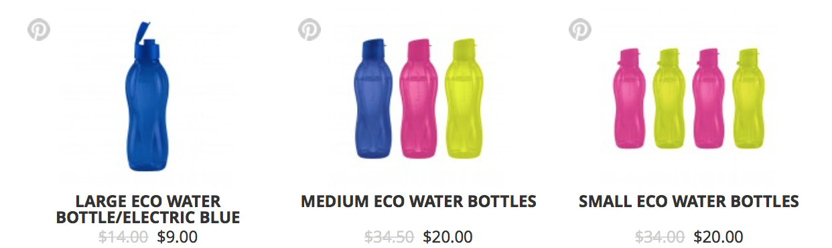This screenshot has width=832, height=248.
Task: Click the $20.00 price under Small bottles
Action: click(x=719, y=237)
